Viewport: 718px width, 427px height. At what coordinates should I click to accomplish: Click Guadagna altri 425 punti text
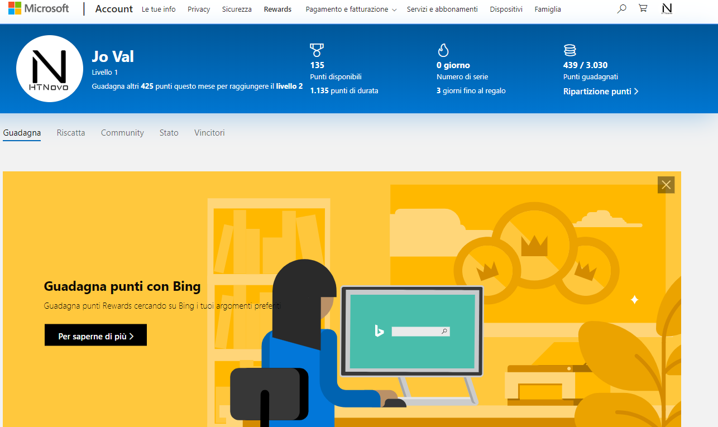coord(197,87)
